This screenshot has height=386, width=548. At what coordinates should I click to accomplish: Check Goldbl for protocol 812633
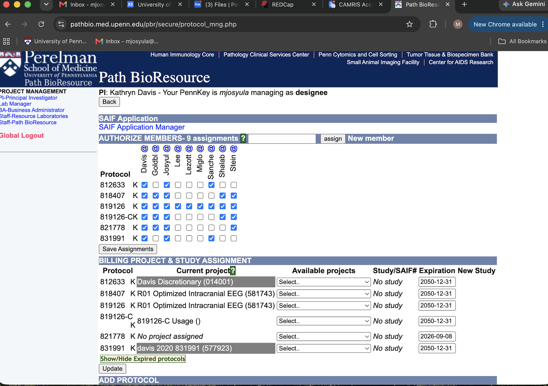pyautogui.click(x=155, y=185)
